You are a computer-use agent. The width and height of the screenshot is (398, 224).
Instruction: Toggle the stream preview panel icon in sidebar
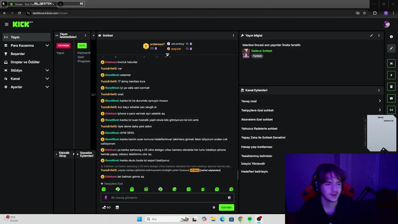(x=391, y=63)
